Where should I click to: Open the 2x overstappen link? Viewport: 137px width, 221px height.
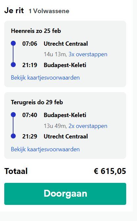[x=88, y=126]
